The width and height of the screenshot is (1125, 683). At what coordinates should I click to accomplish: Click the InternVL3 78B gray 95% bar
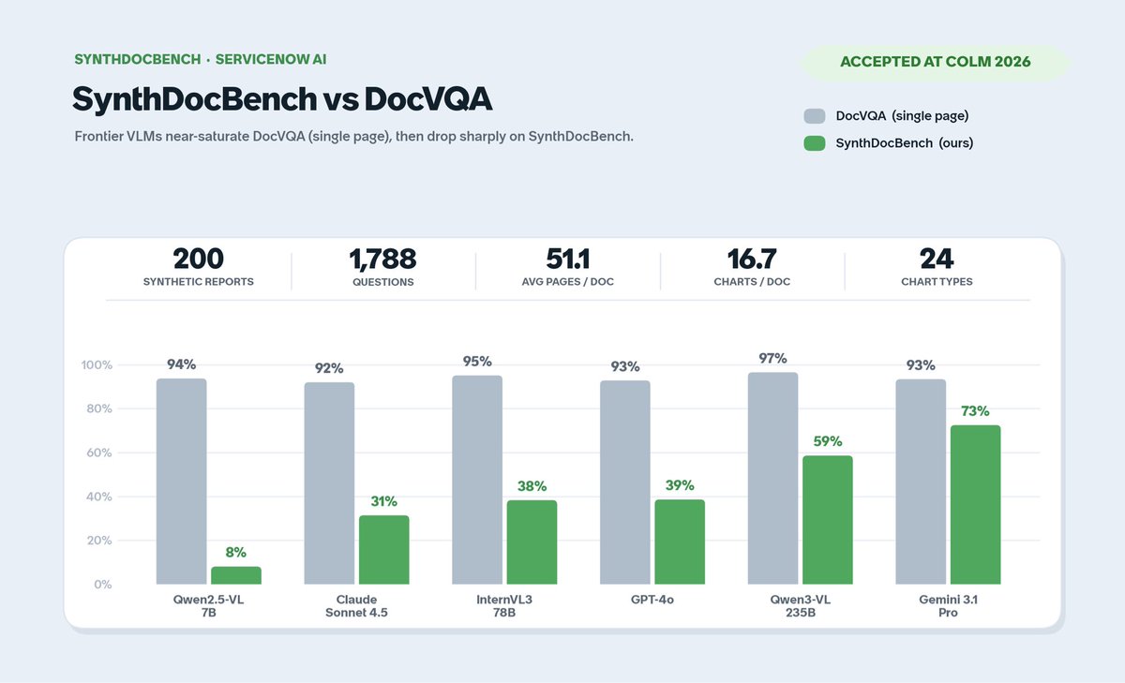point(477,480)
